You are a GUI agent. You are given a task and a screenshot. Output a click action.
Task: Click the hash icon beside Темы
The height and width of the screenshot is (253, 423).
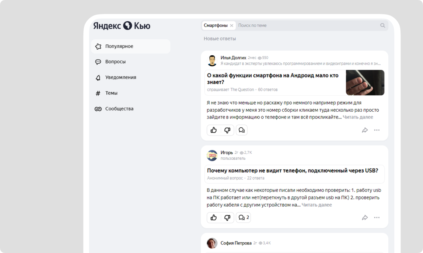pos(98,93)
